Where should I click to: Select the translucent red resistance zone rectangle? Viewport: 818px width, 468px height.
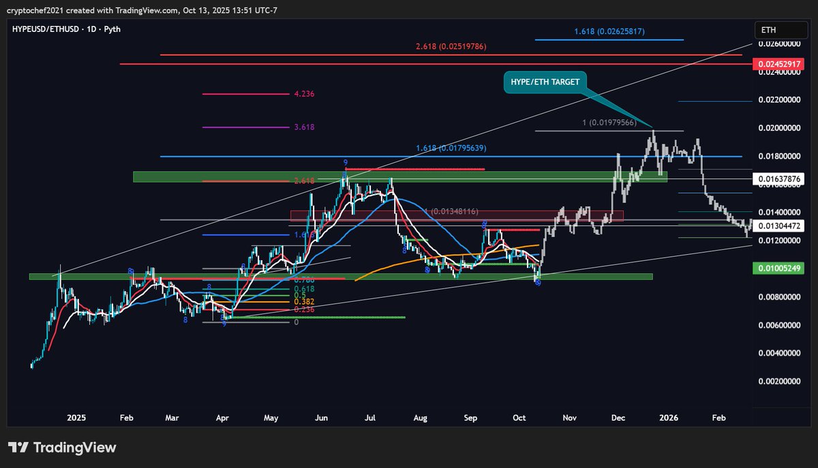tap(457, 215)
